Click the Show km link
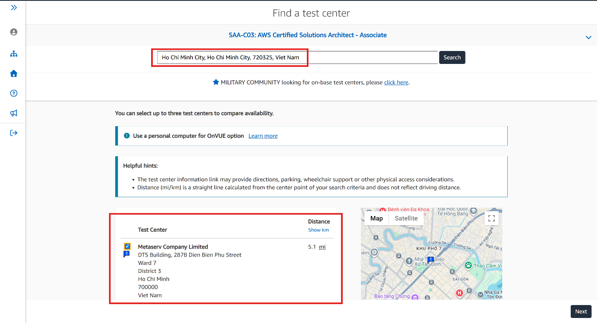Screen dimensions: 597x323 click(x=319, y=230)
